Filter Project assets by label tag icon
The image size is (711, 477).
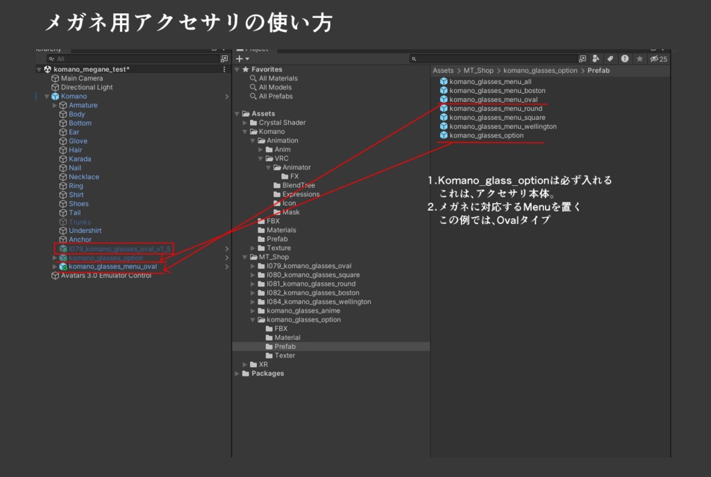[610, 59]
